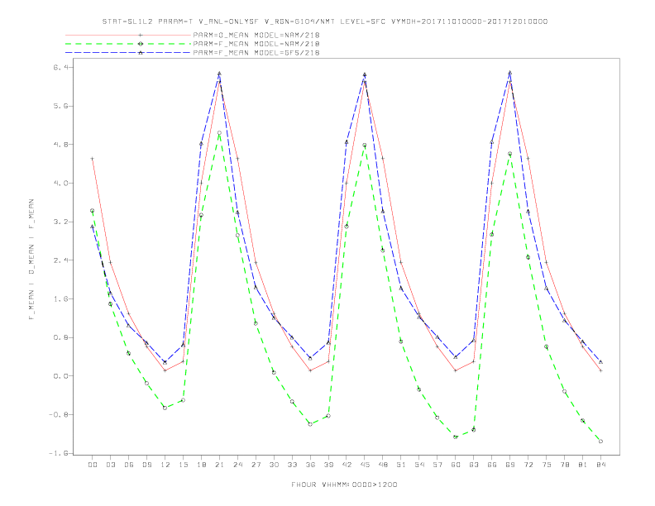
Task: Click x-axis forecast hour label 09
Action: 147,465
